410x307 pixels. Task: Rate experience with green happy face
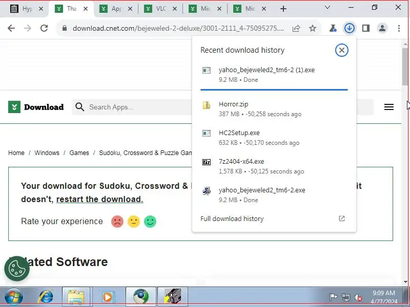(150, 222)
